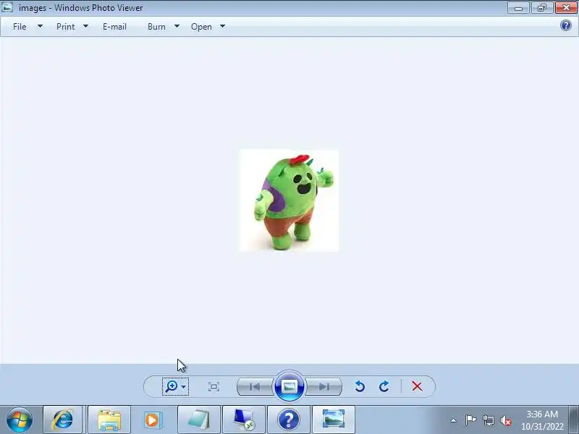This screenshot has width=579, height=434.
Task: Expand the Open dropdown arrow
Action: click(222, 26)
